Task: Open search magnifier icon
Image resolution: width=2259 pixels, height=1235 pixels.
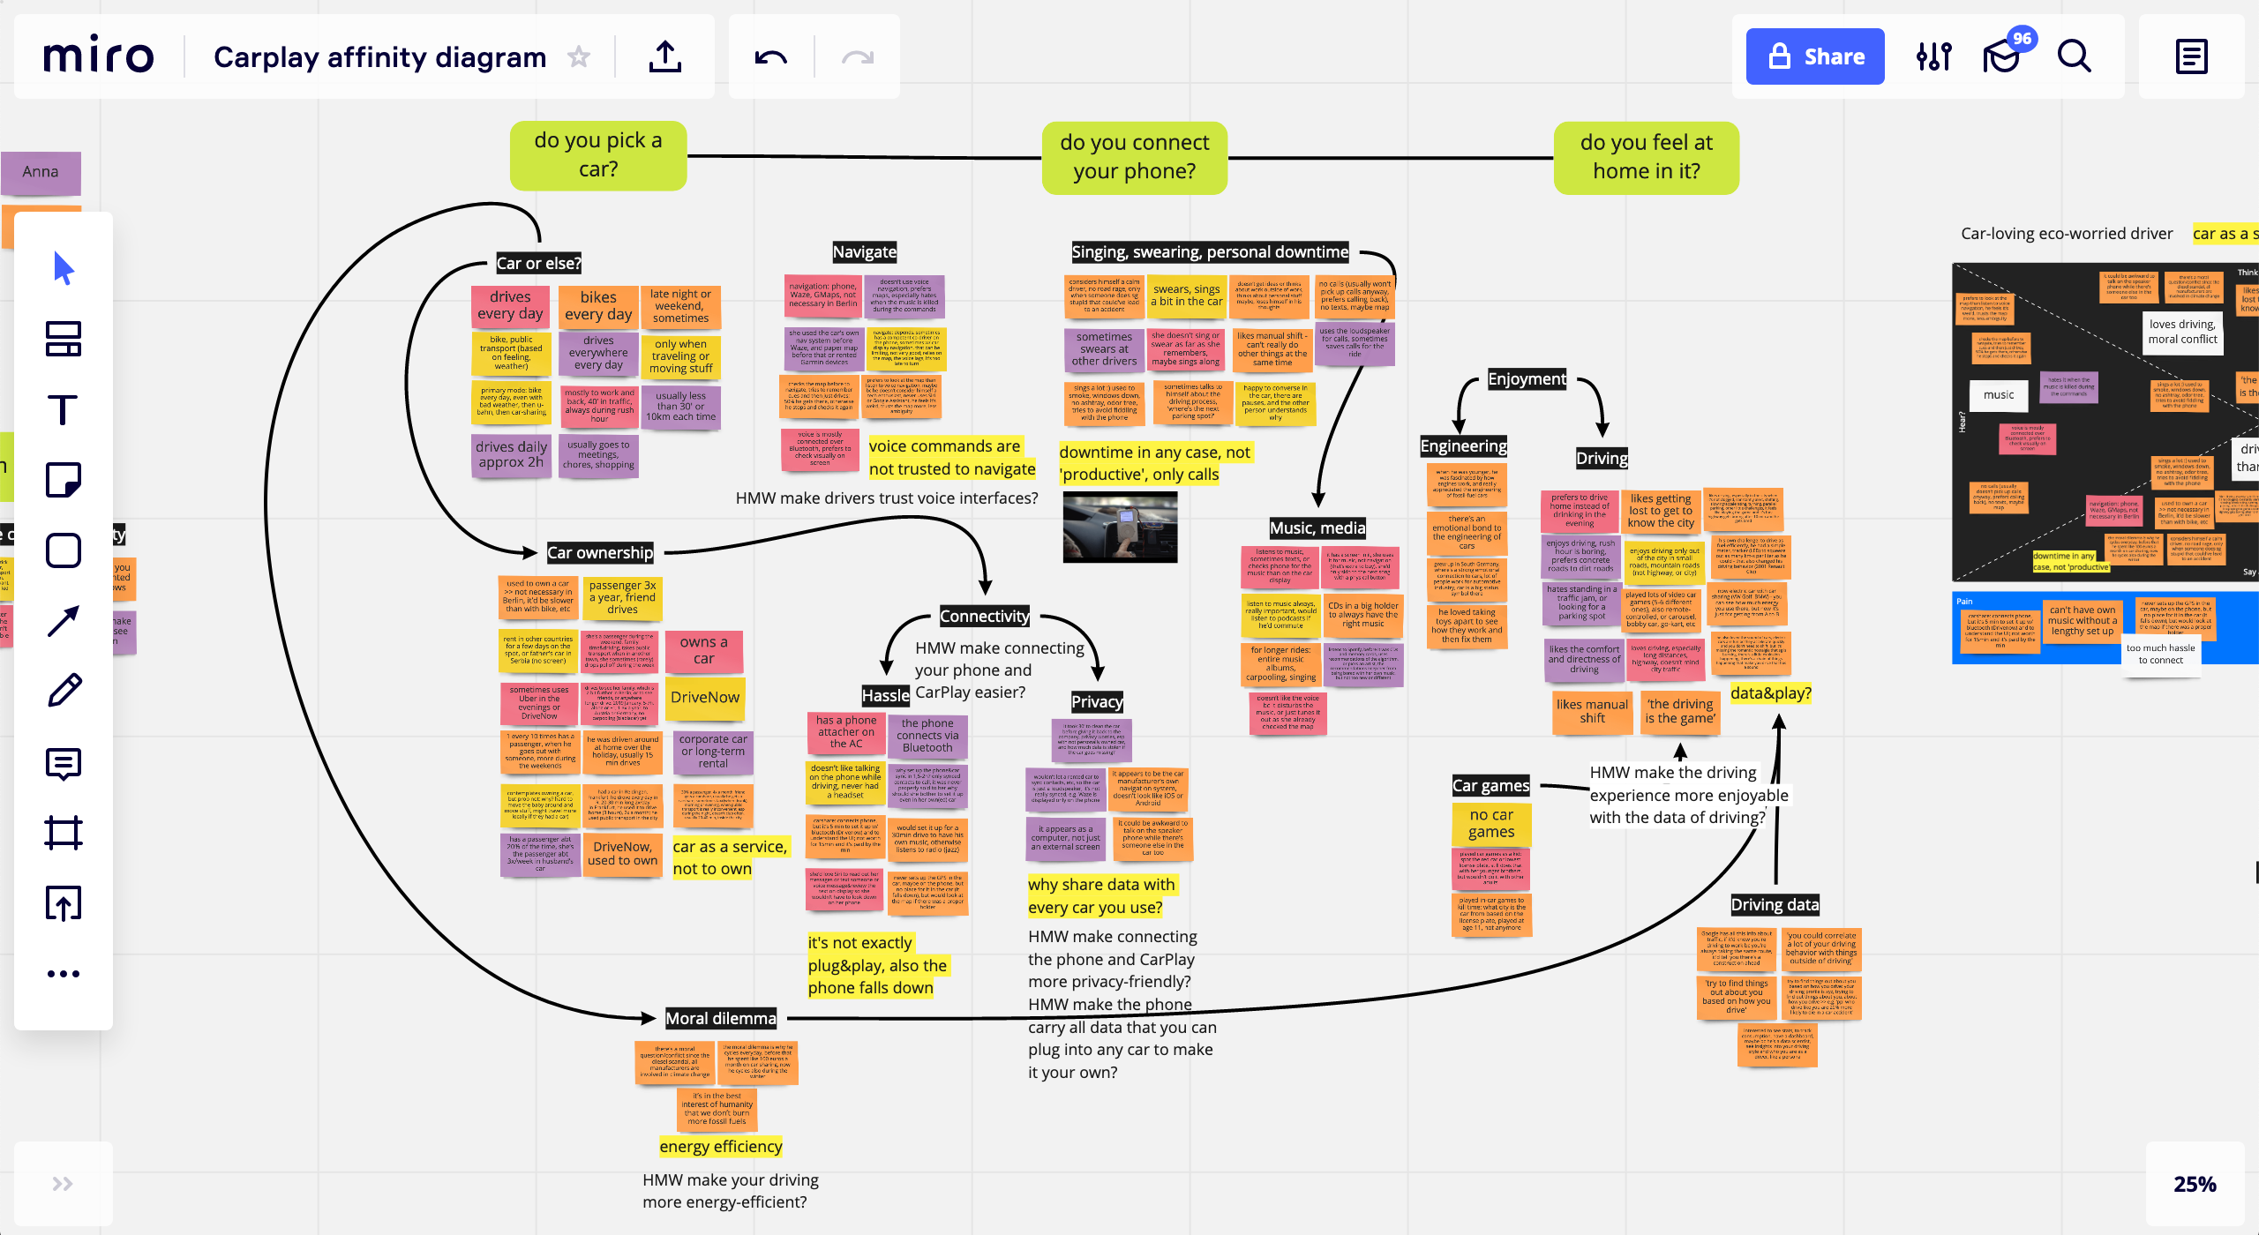Action: 2075,56
